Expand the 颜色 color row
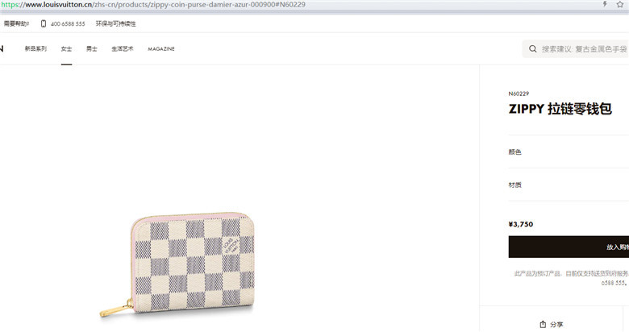This screenshot has height=332, width=629. tap(569, 151)
